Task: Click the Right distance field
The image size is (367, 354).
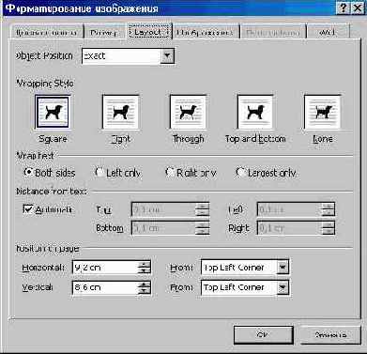Action: [x=290, y=228]
